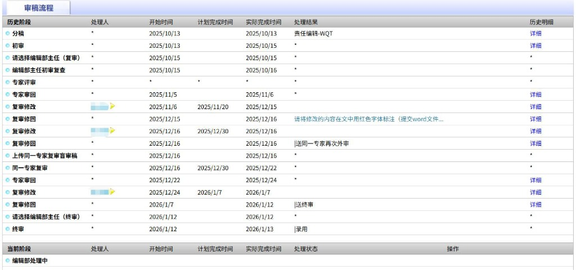Click the yellow arrow icon in the 2025/12/24 复审修改 row
This screenshot has width=576, height=270.
click(112, 192)
